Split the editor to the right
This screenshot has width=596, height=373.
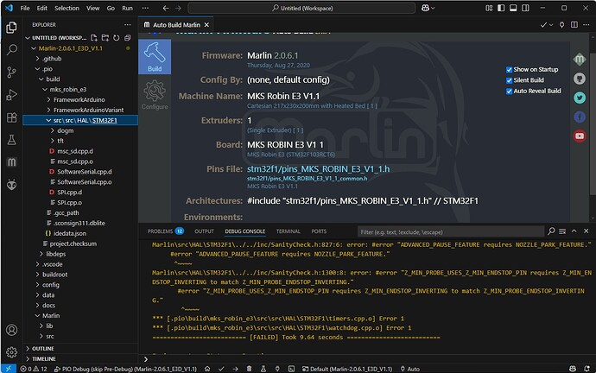coord(574,25)
